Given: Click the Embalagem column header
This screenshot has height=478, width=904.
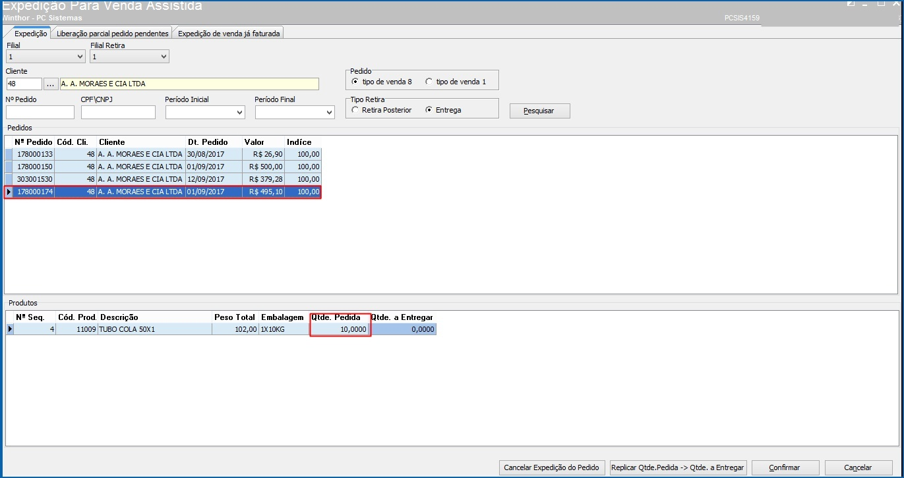Looking at the screenshot, I should pos(284,317).
